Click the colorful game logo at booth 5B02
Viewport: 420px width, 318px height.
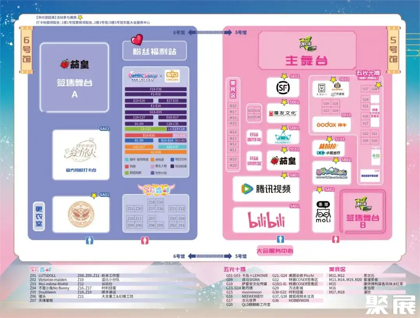331,173
